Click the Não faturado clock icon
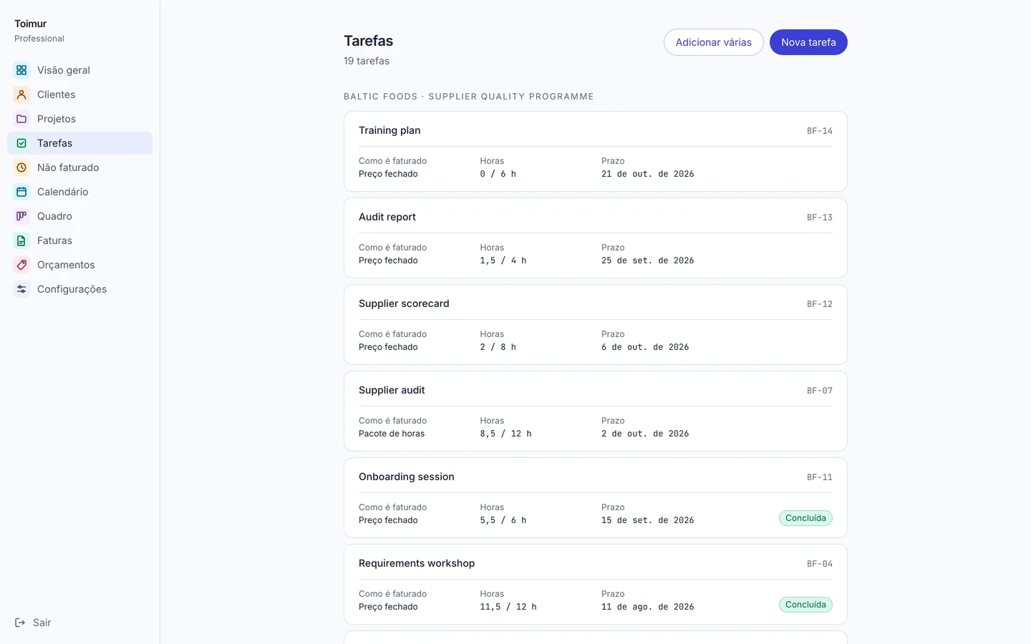This screenshot has width=1031, height=644. (21, 167)
